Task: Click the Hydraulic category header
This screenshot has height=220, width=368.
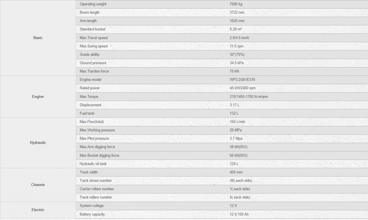Action: [38, 143]
